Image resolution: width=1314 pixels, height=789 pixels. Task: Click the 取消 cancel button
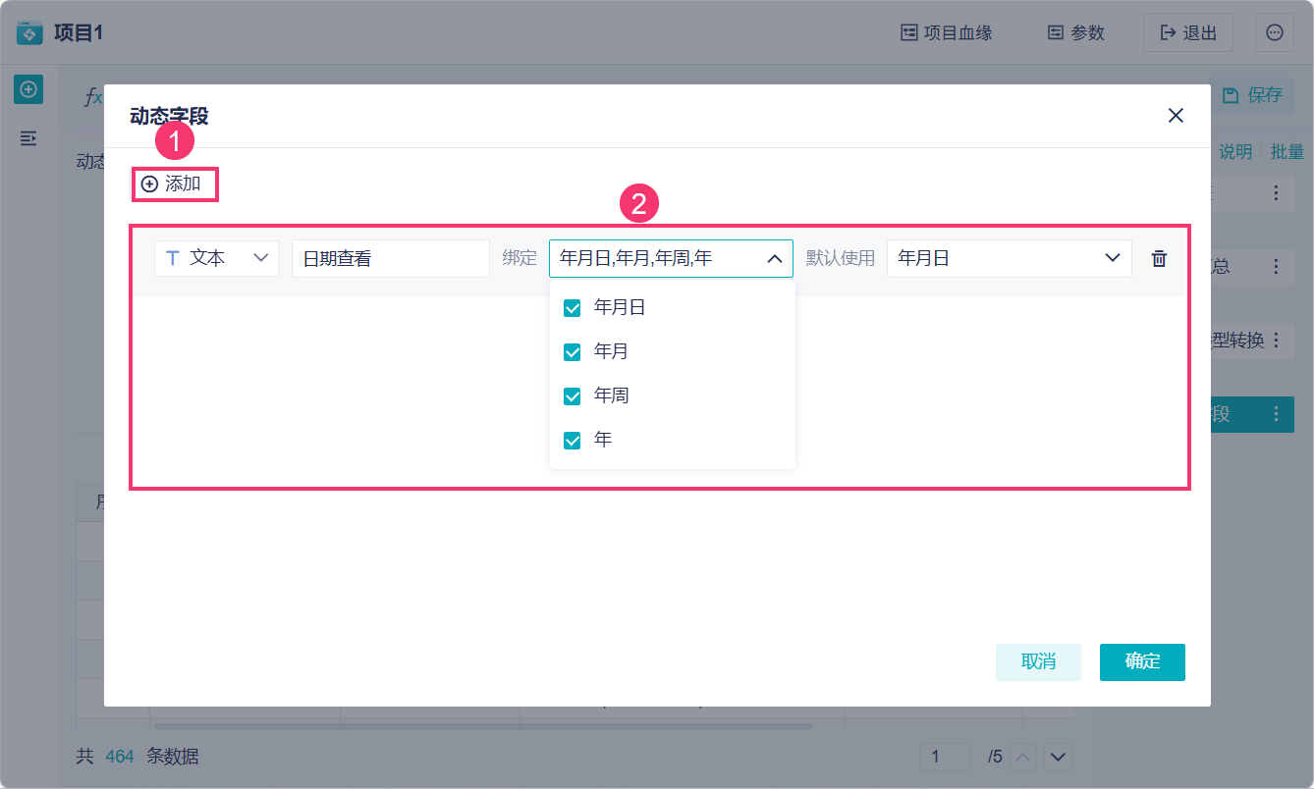[x=1038, y=661]
